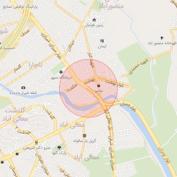Click the گلدشت معالی آباد district label
The image size is (177, 177).
pyautogui.click(x=15, y=115)
